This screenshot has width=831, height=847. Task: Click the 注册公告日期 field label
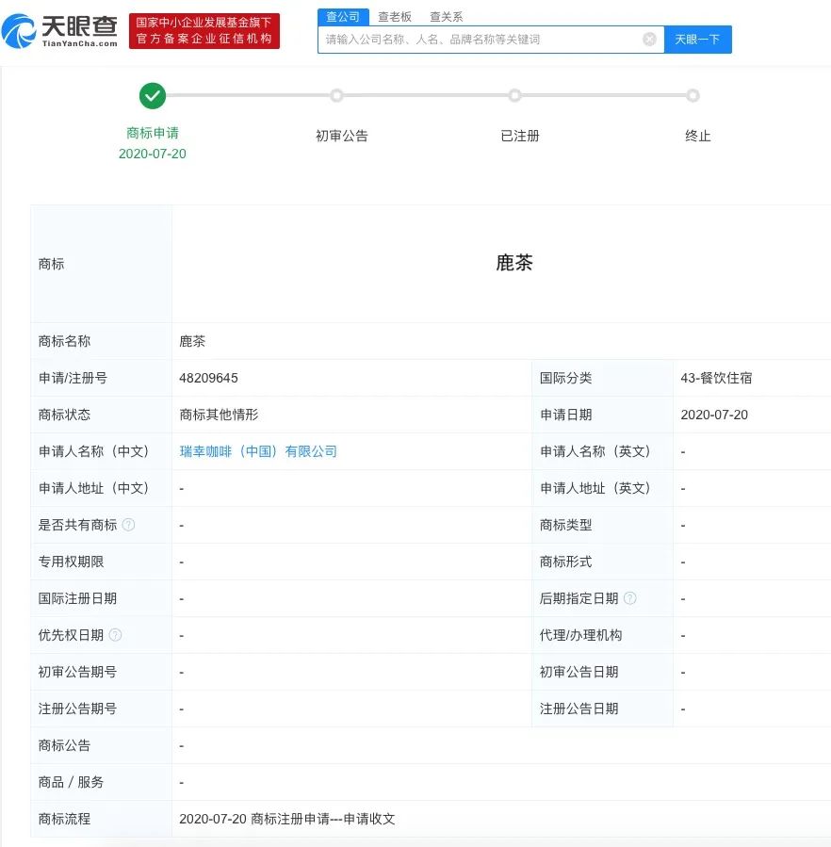pyautogui.click(x=578, y=709)
